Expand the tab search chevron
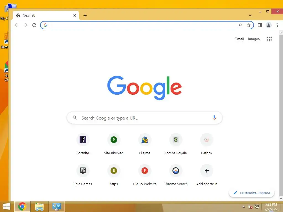Image resolution: width=283 pixels, height=212 pixels. coord(250,15)
